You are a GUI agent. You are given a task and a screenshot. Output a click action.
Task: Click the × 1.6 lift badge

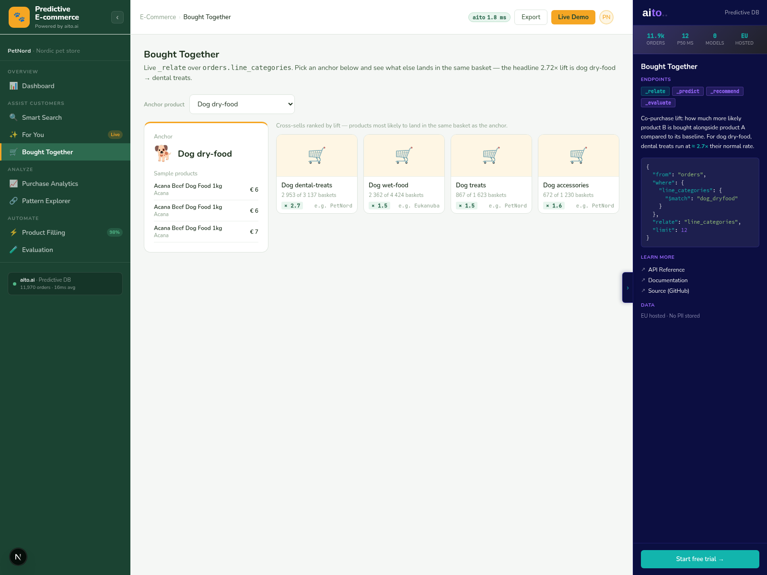554,206
